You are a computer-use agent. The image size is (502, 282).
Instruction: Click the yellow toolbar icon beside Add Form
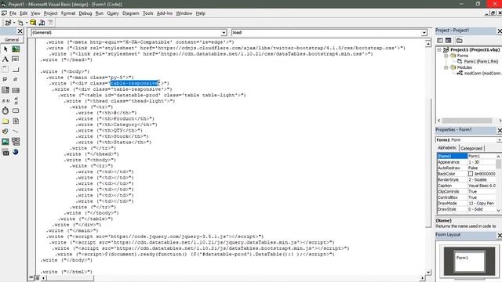pos(33,23)
